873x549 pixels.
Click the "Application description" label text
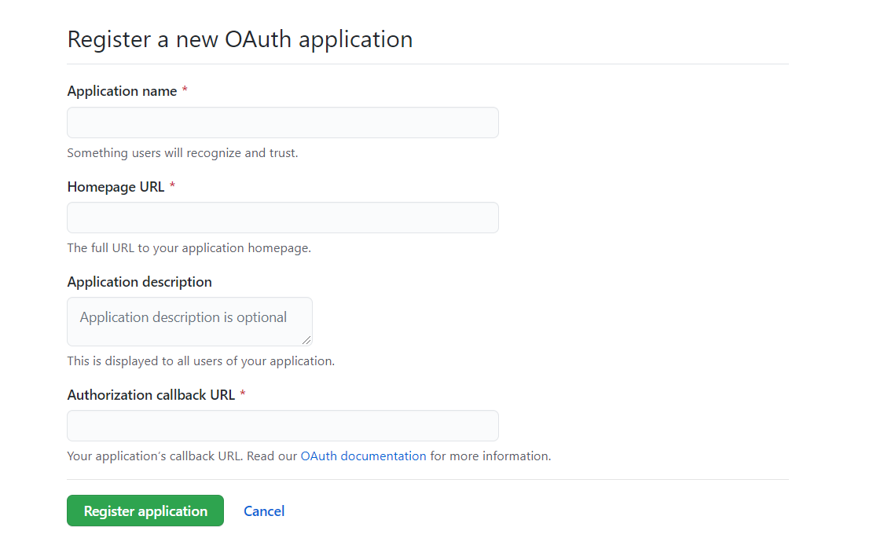click(140, 282)
